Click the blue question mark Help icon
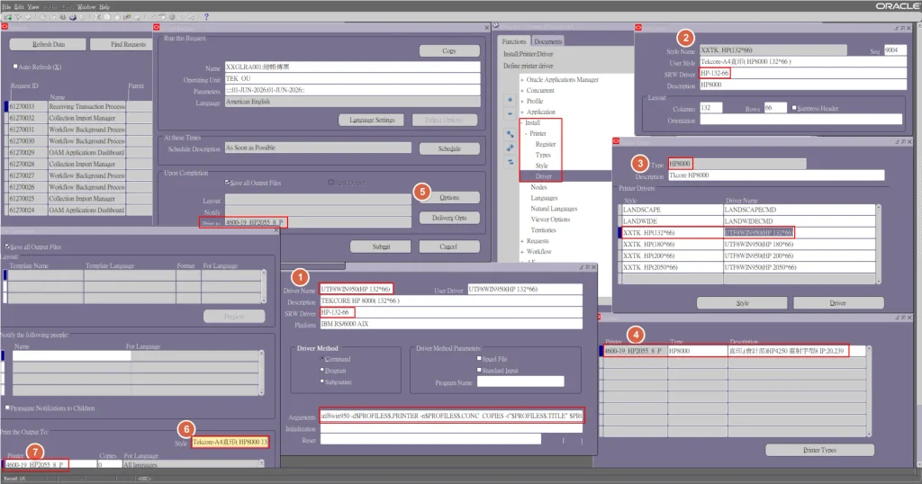 (x=206, y=17)
